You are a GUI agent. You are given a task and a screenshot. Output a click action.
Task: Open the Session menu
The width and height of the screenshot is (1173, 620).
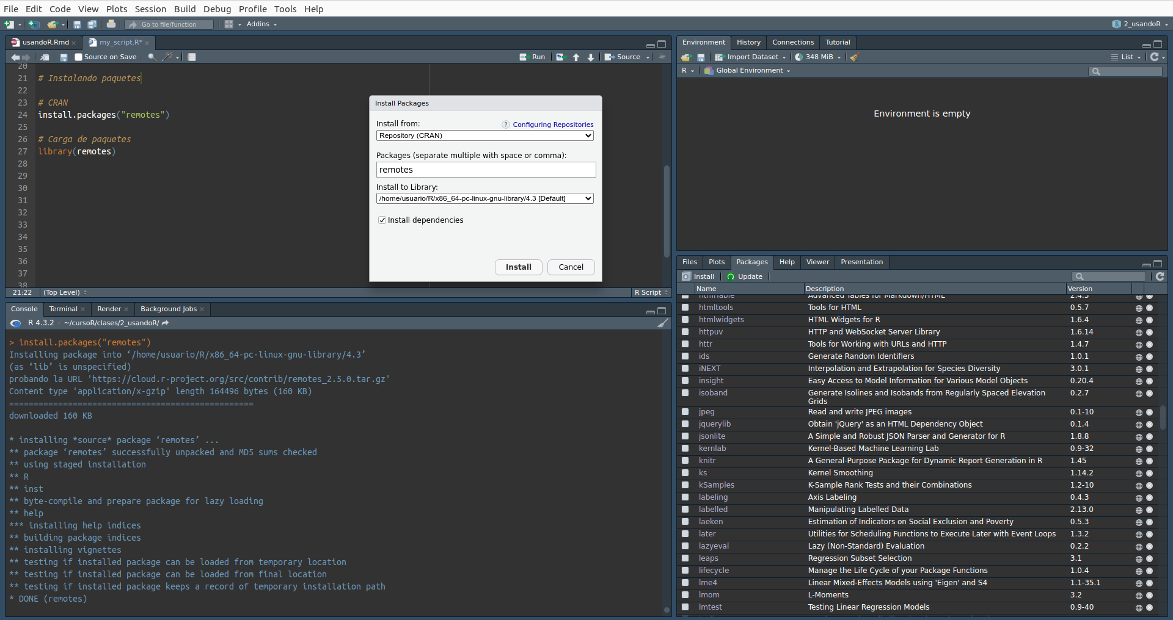point(150,9)
